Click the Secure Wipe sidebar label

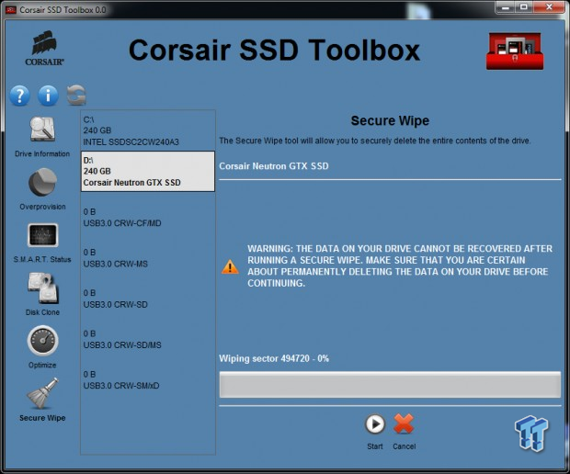(42, 418)
